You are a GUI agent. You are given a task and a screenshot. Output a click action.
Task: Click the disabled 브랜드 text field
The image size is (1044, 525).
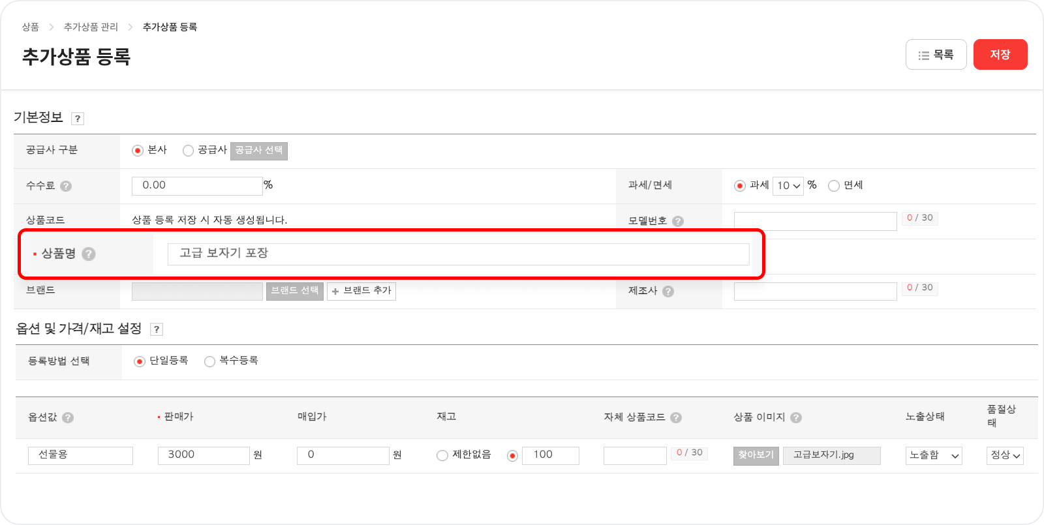coord(197,292)
